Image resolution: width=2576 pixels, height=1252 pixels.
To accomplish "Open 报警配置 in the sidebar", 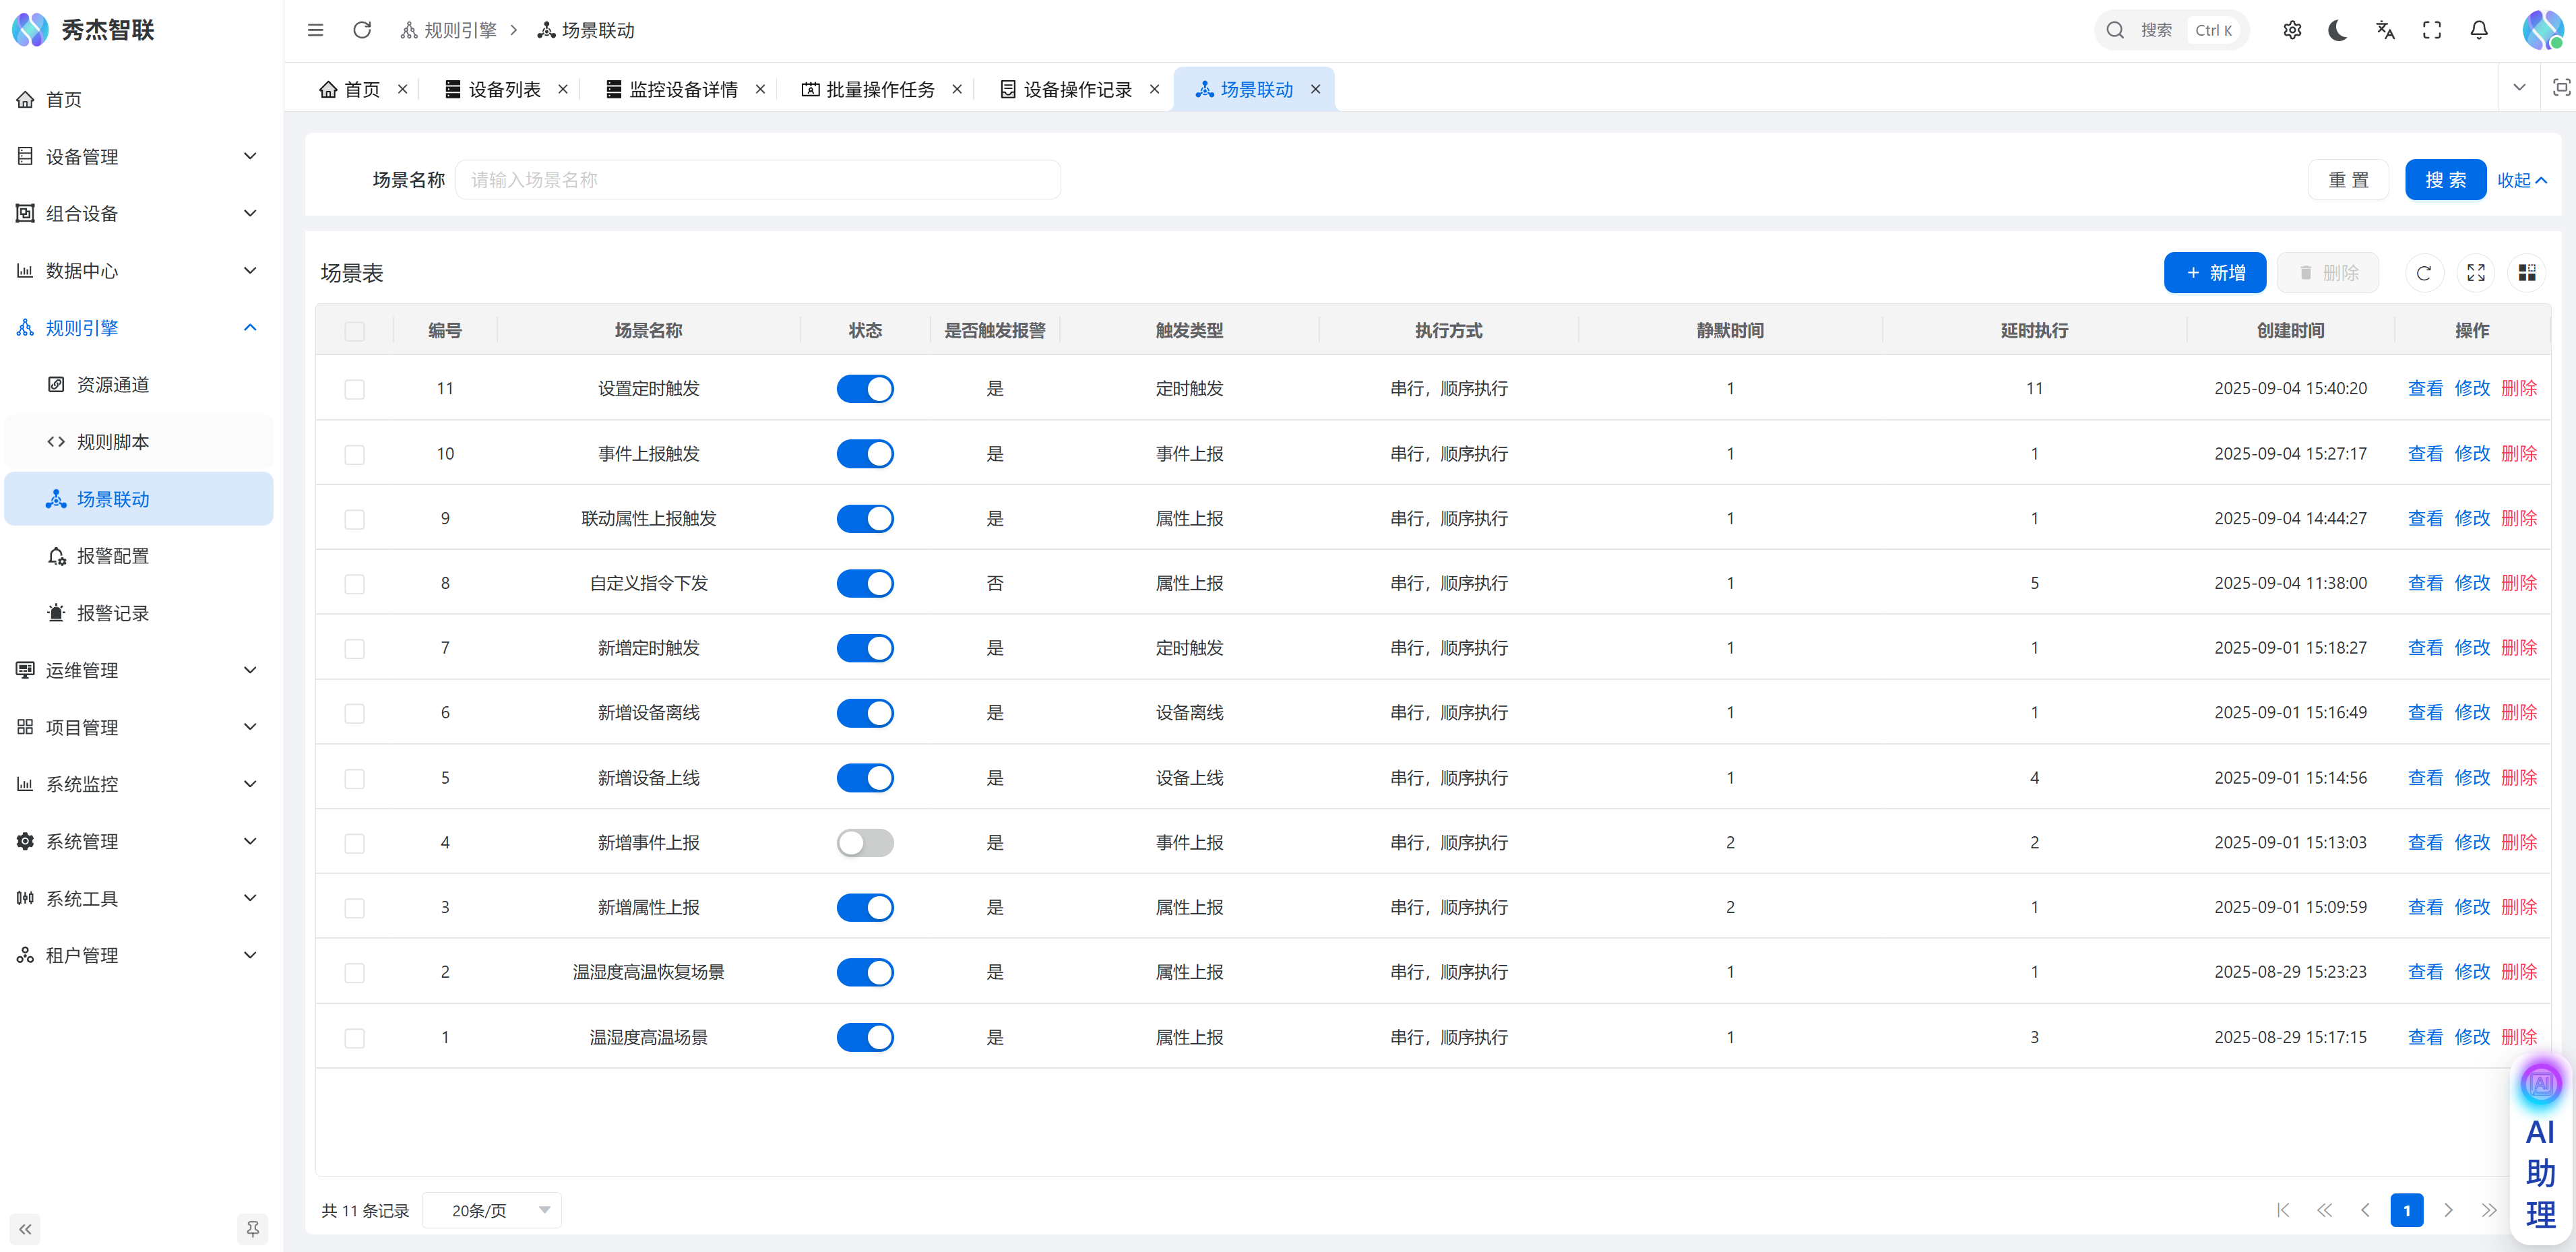I will point(112,556).
